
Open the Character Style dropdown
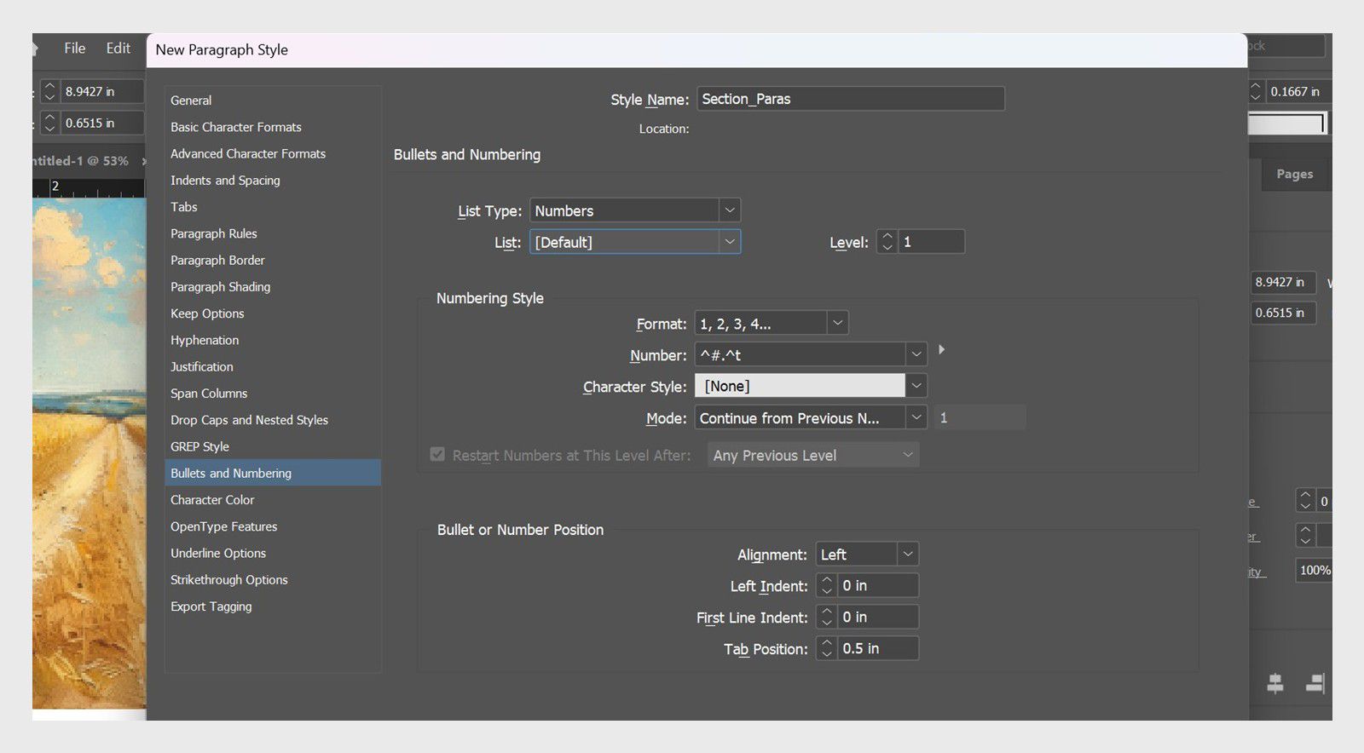point(811,386)
